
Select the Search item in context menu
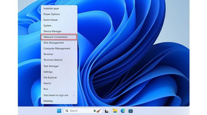(x=59, y=83)
